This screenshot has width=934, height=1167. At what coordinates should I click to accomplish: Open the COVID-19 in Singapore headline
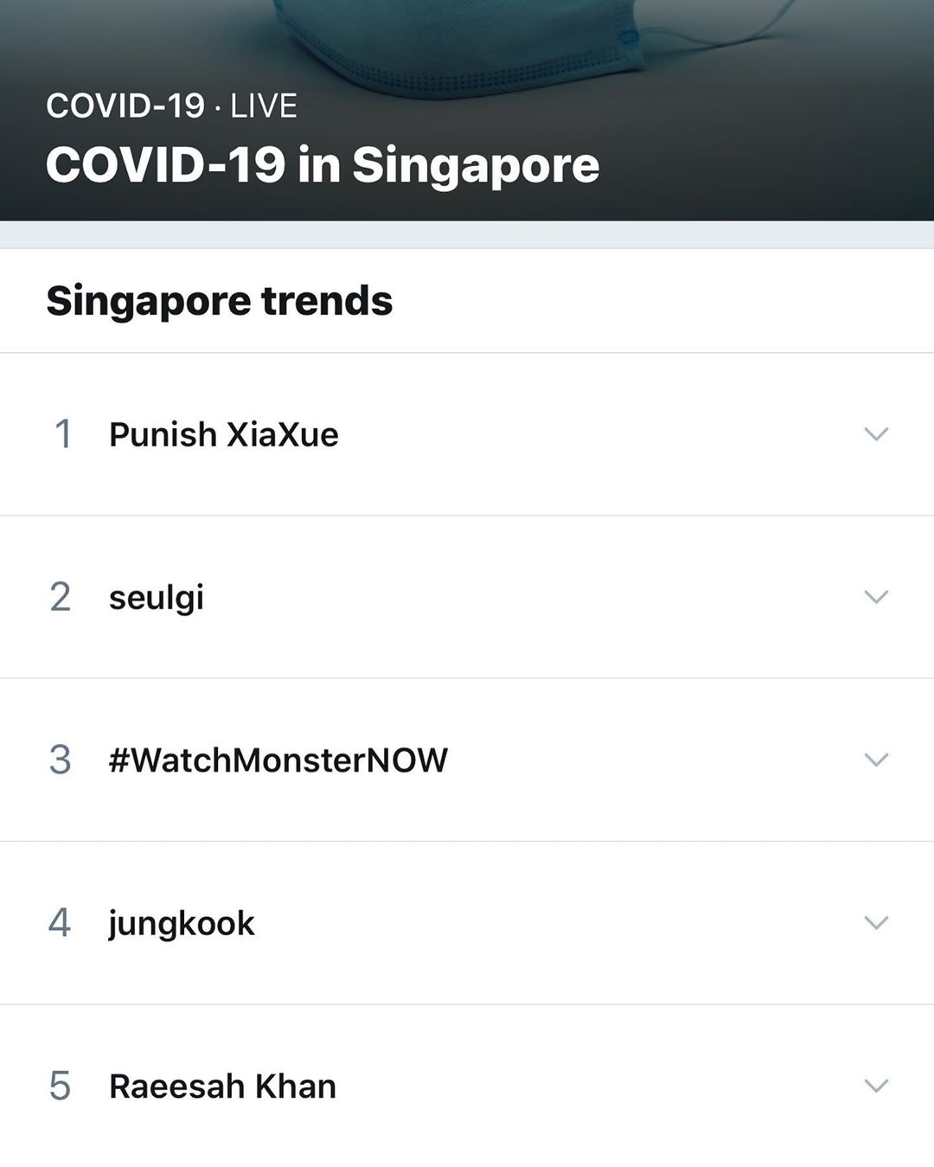click(x=322, y=164)
